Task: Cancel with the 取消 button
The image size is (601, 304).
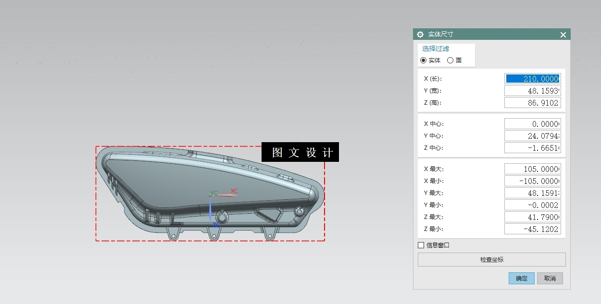Action: tap(550, 279)
